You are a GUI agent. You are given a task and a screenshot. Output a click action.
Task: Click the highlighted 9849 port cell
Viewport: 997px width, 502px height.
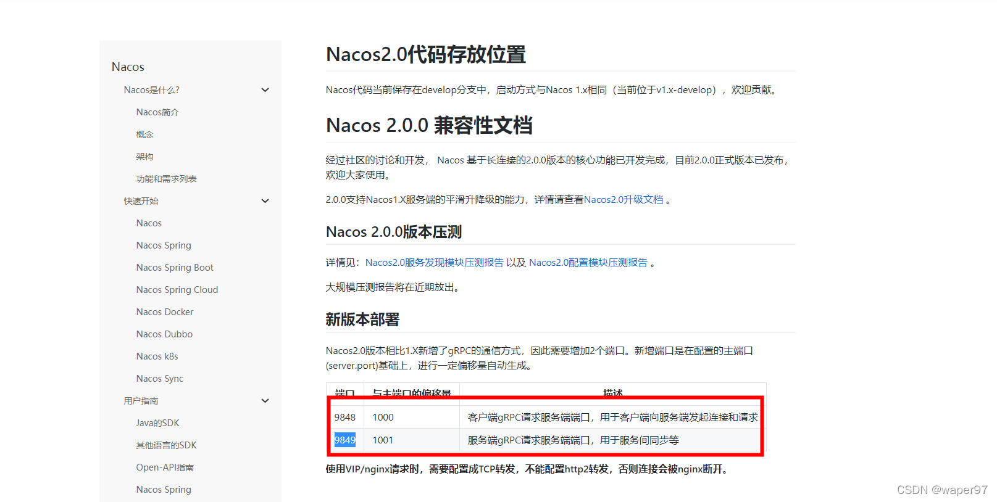(345, 440)
